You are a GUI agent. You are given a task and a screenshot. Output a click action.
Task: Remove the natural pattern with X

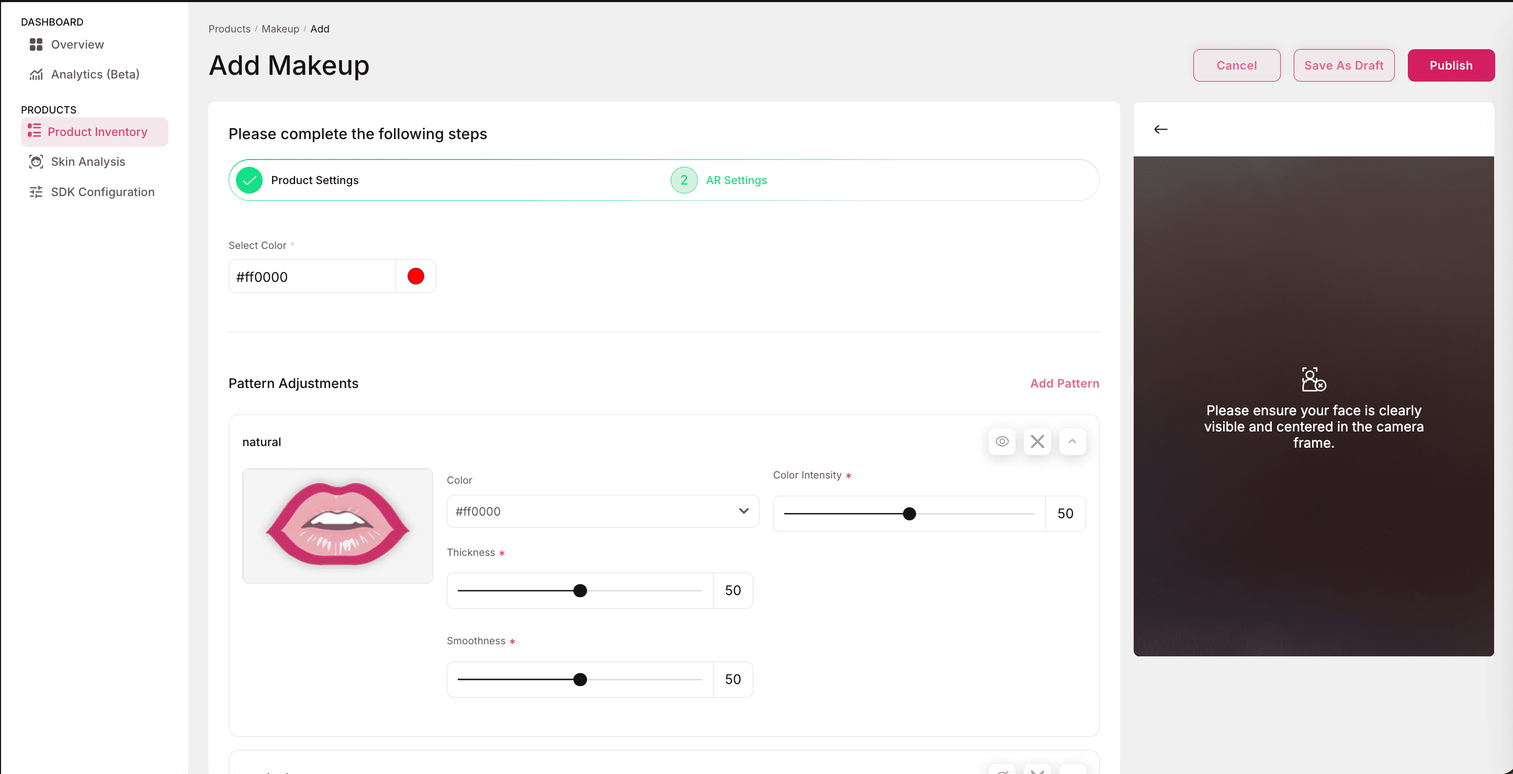(x=1037, y=441)
